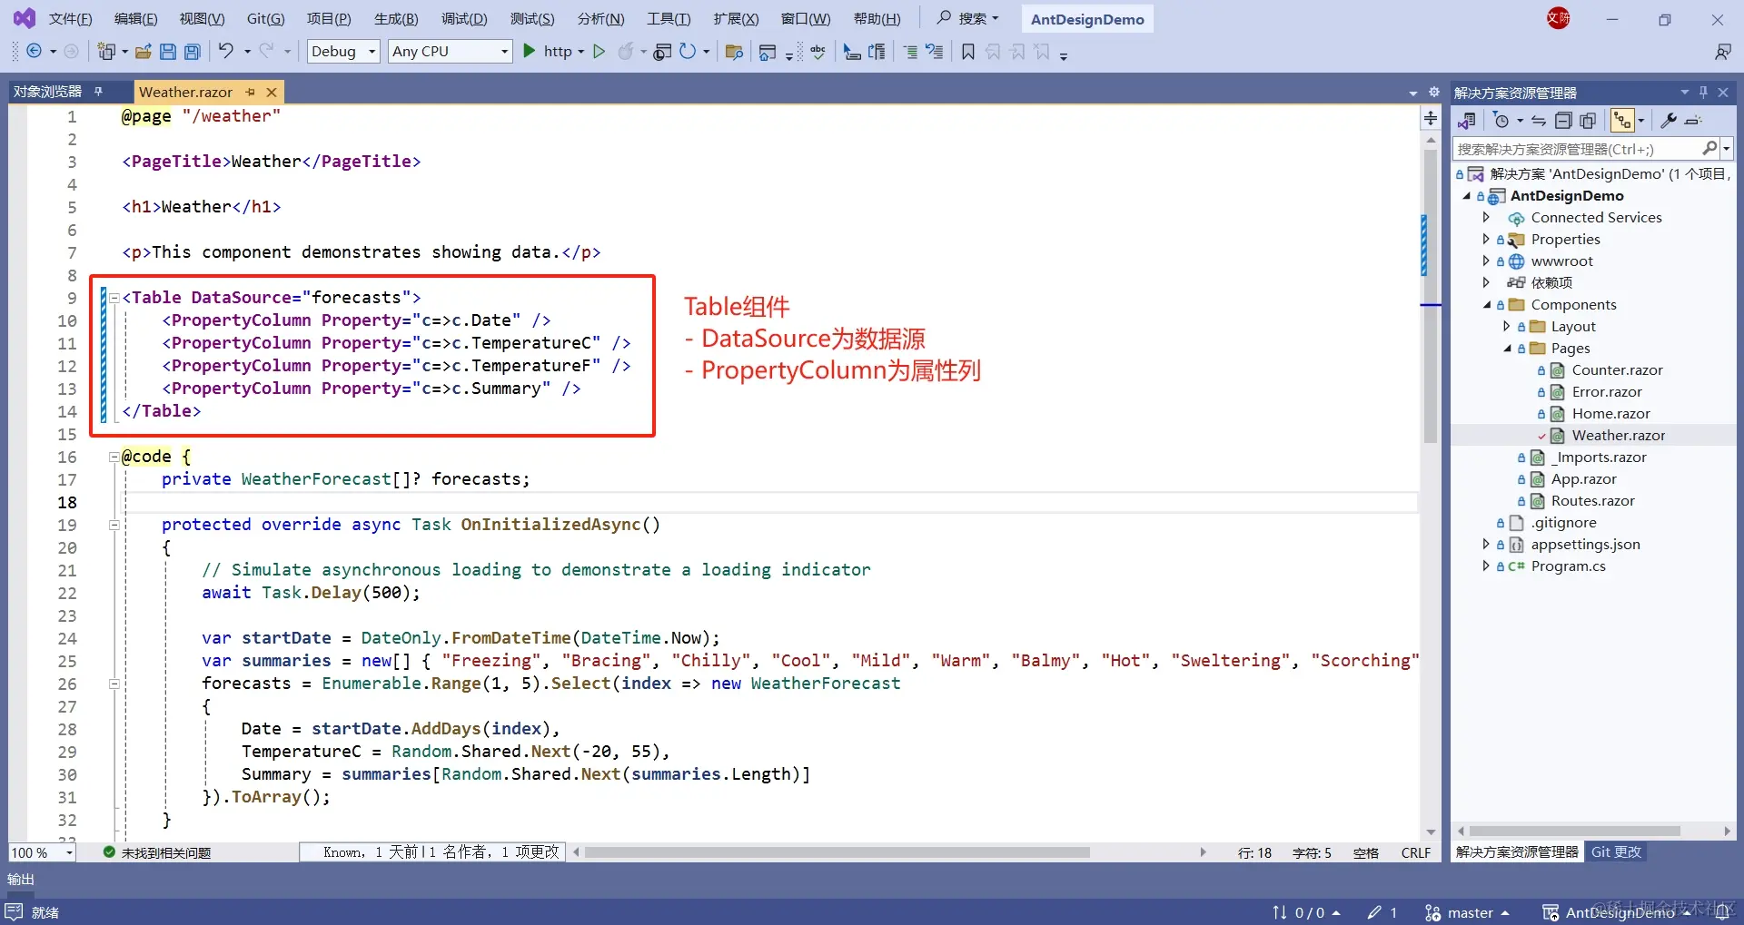
Task: Open the http launch profile dropdown arrow
Action: click(x=581, y=52)
